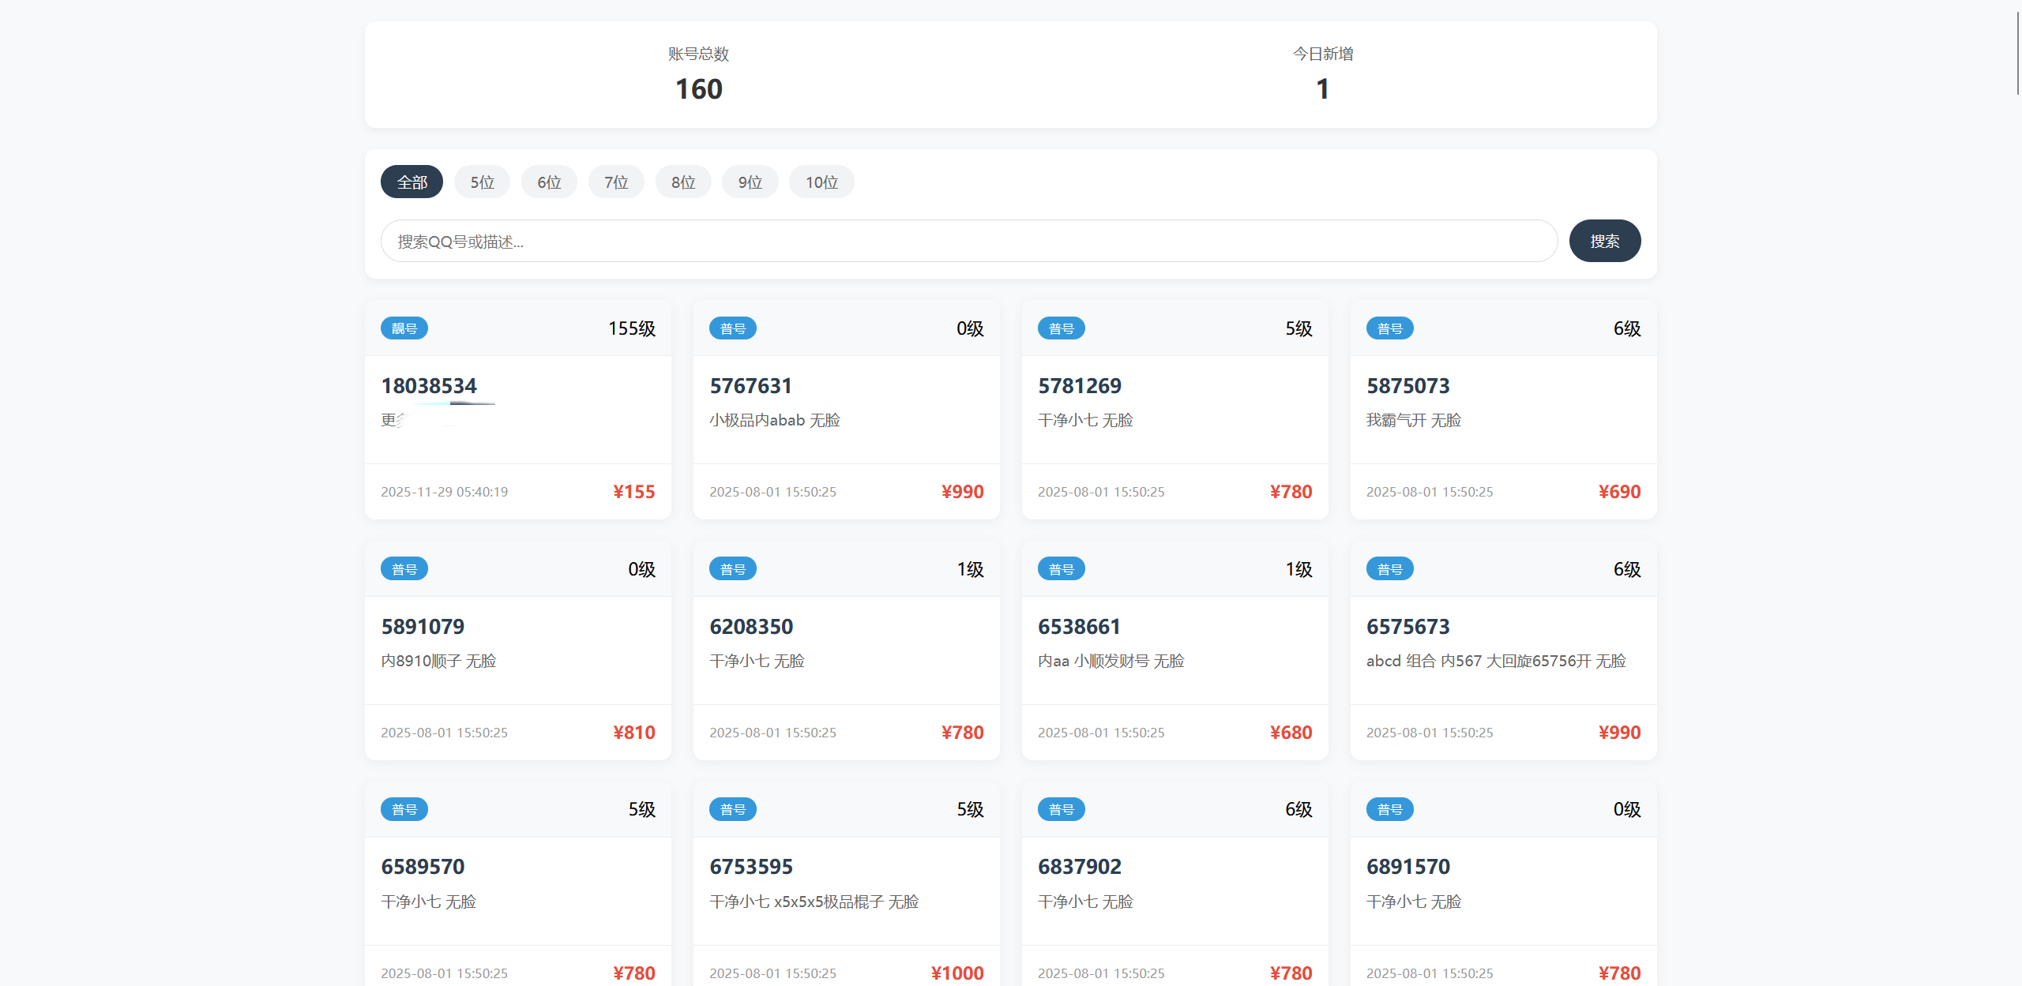
Task: Choose the 8位 filter pill
Action: (x=683, y=182)
